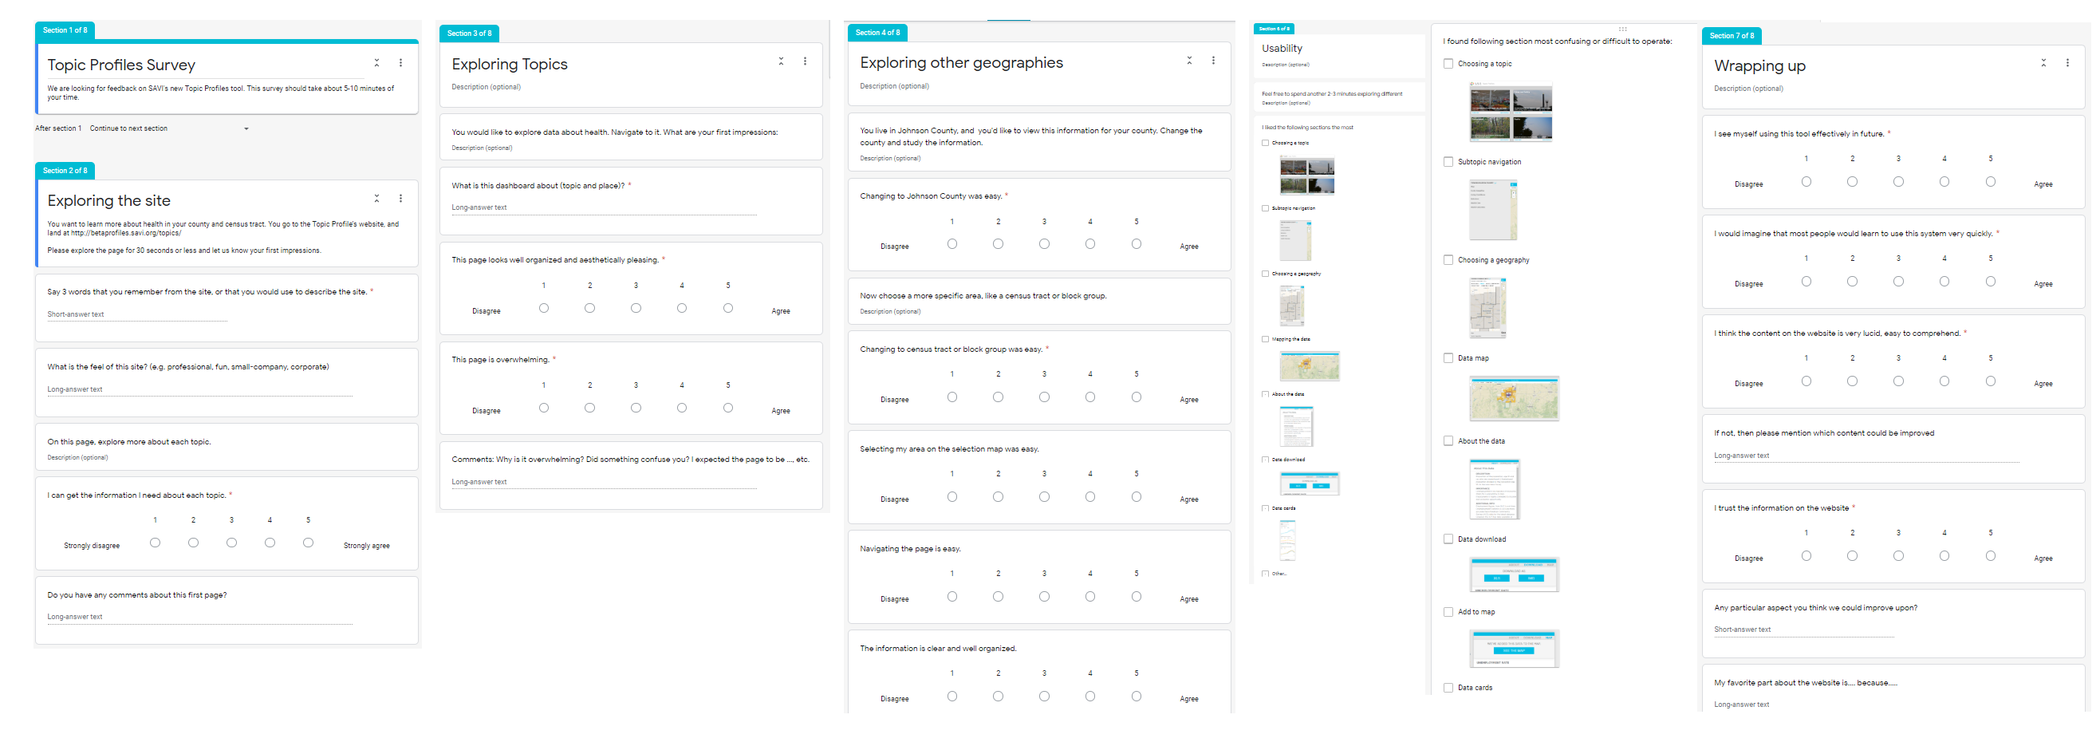Click Long-answer field under first page comments
2100x750 pixels.
coord(199,617)
